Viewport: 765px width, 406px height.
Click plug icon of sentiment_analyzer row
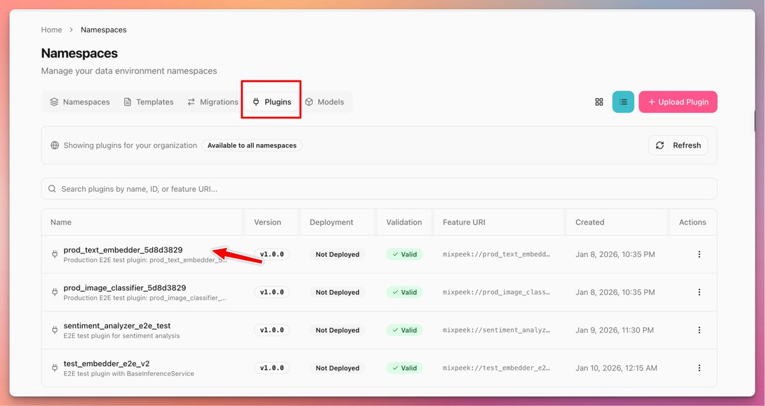(x=55, y=330)
